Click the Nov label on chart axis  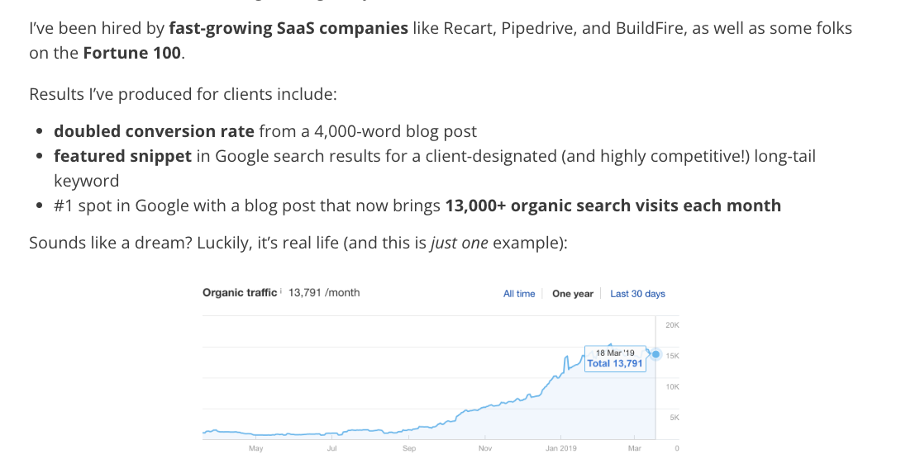[x=485, y=448]
